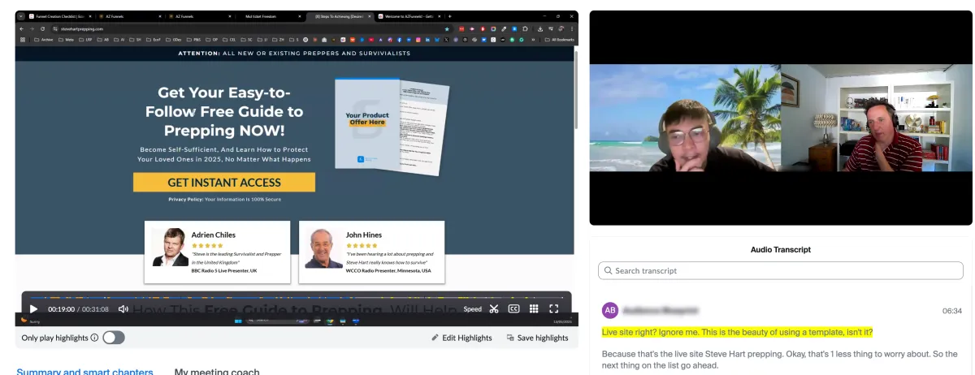Viewport: 975px width, 375px height.
Task: Click Windows Start icon in recorded taskbar
Action: coord(237,321)
